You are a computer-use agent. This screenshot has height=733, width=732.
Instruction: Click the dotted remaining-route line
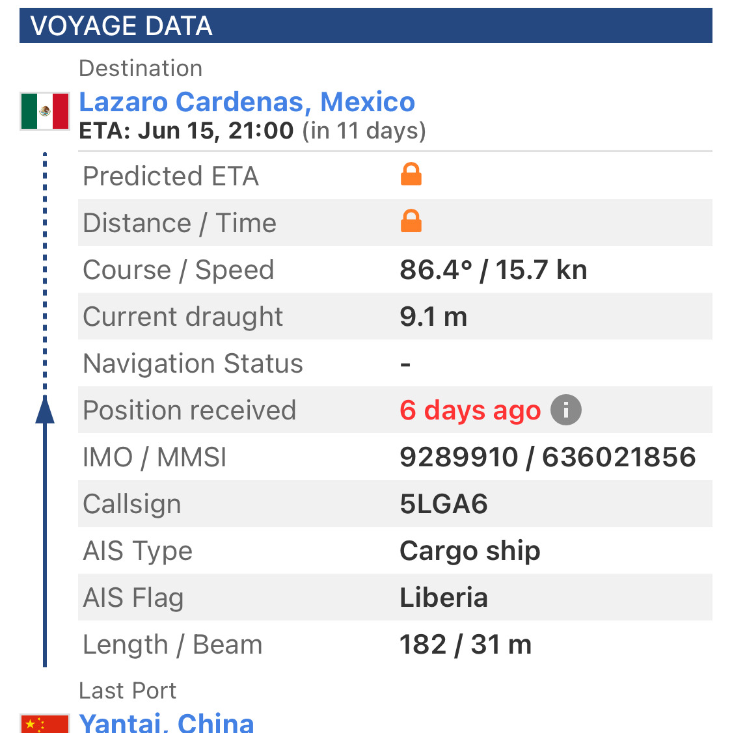pos(45,271)
